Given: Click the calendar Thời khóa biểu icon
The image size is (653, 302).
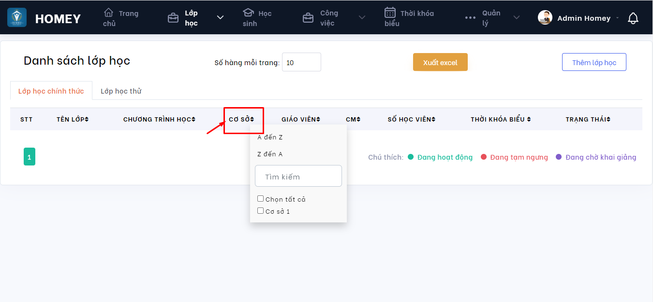Looking at the screenshot, I should coord(390,13).
